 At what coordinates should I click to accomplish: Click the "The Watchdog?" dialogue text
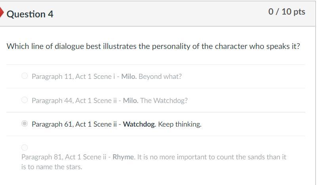pos(164,101)
